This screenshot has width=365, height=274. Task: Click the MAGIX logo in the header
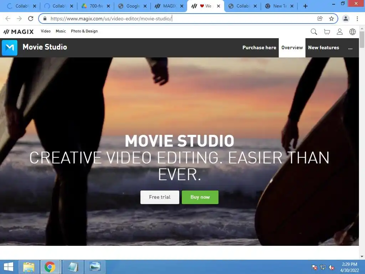click(x=19, y=31)
